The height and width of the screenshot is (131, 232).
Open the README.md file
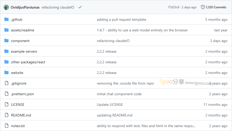[21, 115]
